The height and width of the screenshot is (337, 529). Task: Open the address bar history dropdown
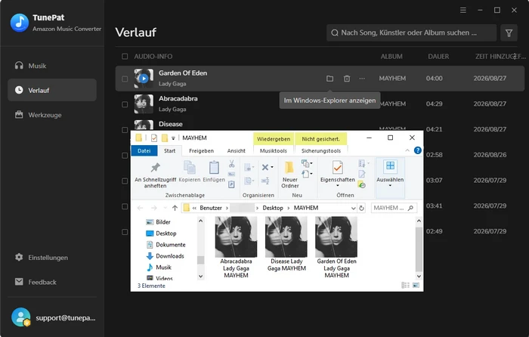pos(353,208)
